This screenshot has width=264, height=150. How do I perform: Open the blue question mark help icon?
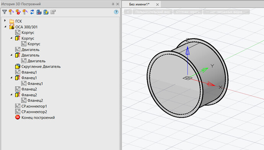click(x=116, y=12)
